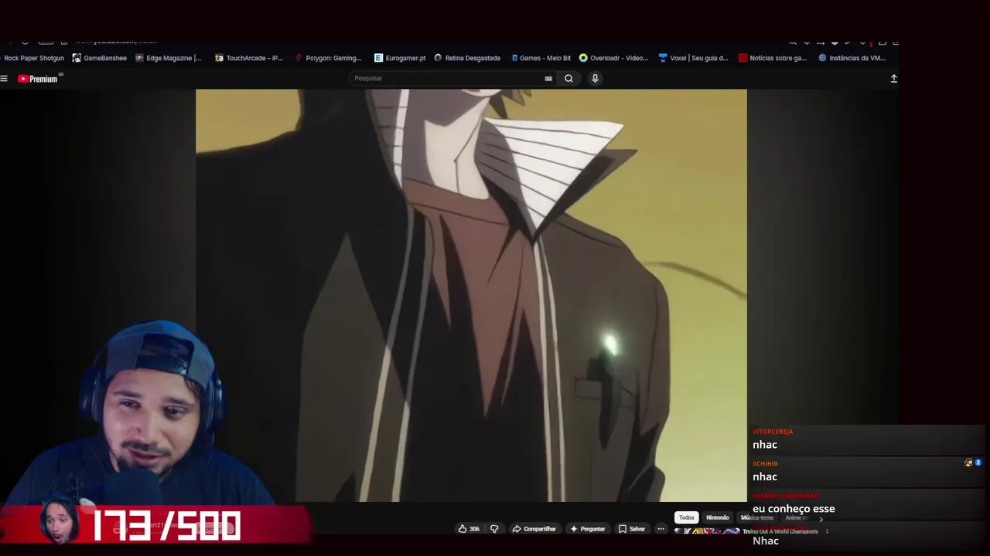Select the Todos filter chip

687,517
